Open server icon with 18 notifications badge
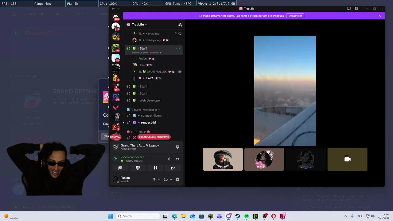The height and width of the screenshot is (221, 393). [116, 48]
